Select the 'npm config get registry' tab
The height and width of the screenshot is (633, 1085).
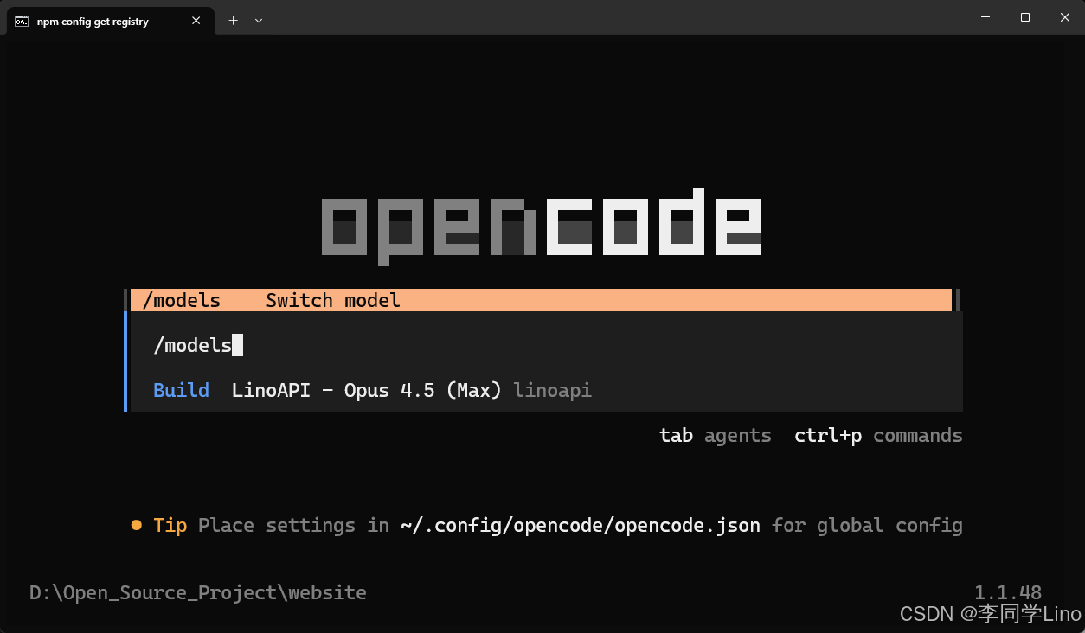pyautogui.click(x=109, y=20)
